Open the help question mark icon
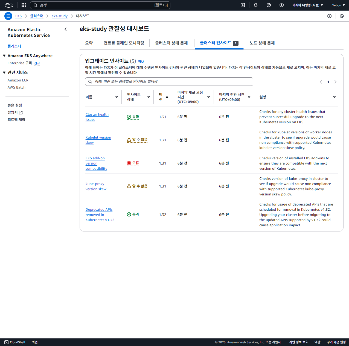This screenshot has height=346, width=349. pyautogui.click(x=269, y=5)
